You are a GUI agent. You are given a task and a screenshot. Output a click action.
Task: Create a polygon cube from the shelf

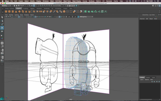[9, 11]
